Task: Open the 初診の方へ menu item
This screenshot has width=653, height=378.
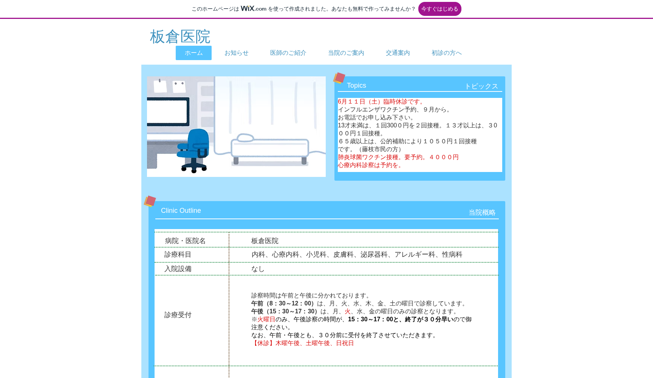Action: (x=446, y=53)
